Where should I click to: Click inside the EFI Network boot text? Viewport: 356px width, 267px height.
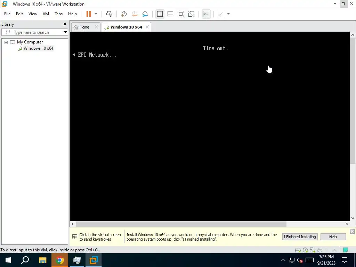[97, 55]
